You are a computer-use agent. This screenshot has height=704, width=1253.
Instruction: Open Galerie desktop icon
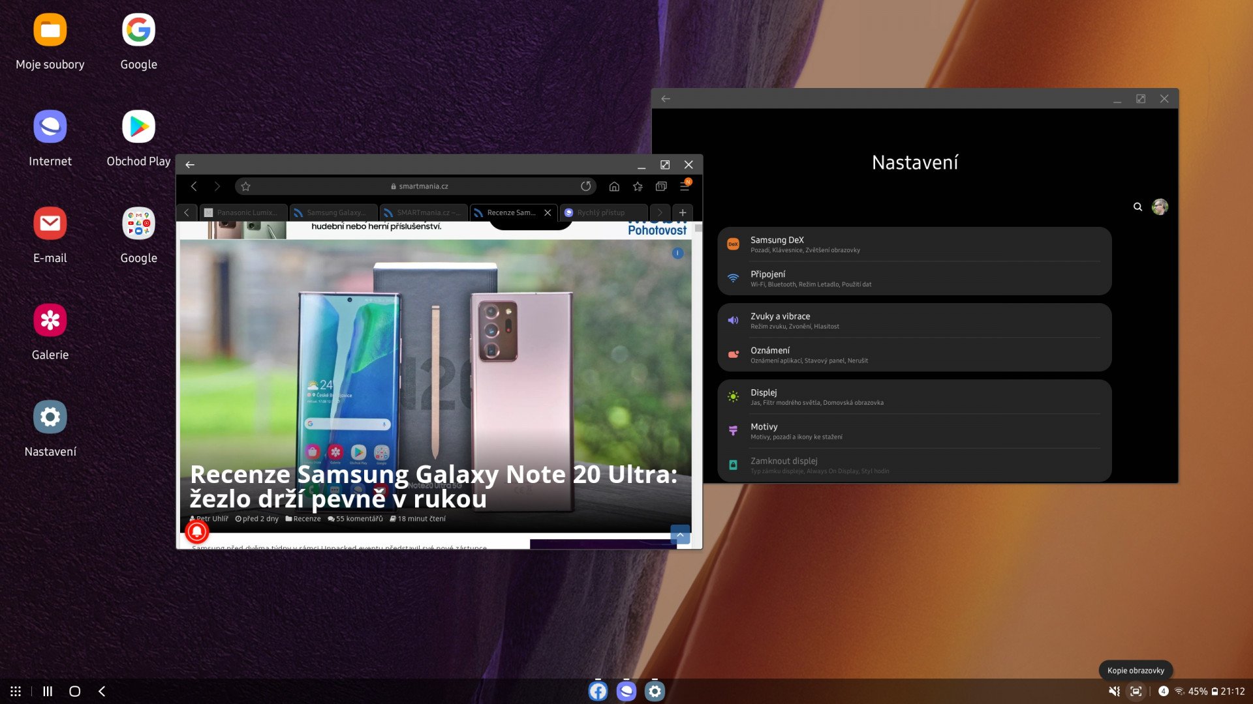point(50,320)
